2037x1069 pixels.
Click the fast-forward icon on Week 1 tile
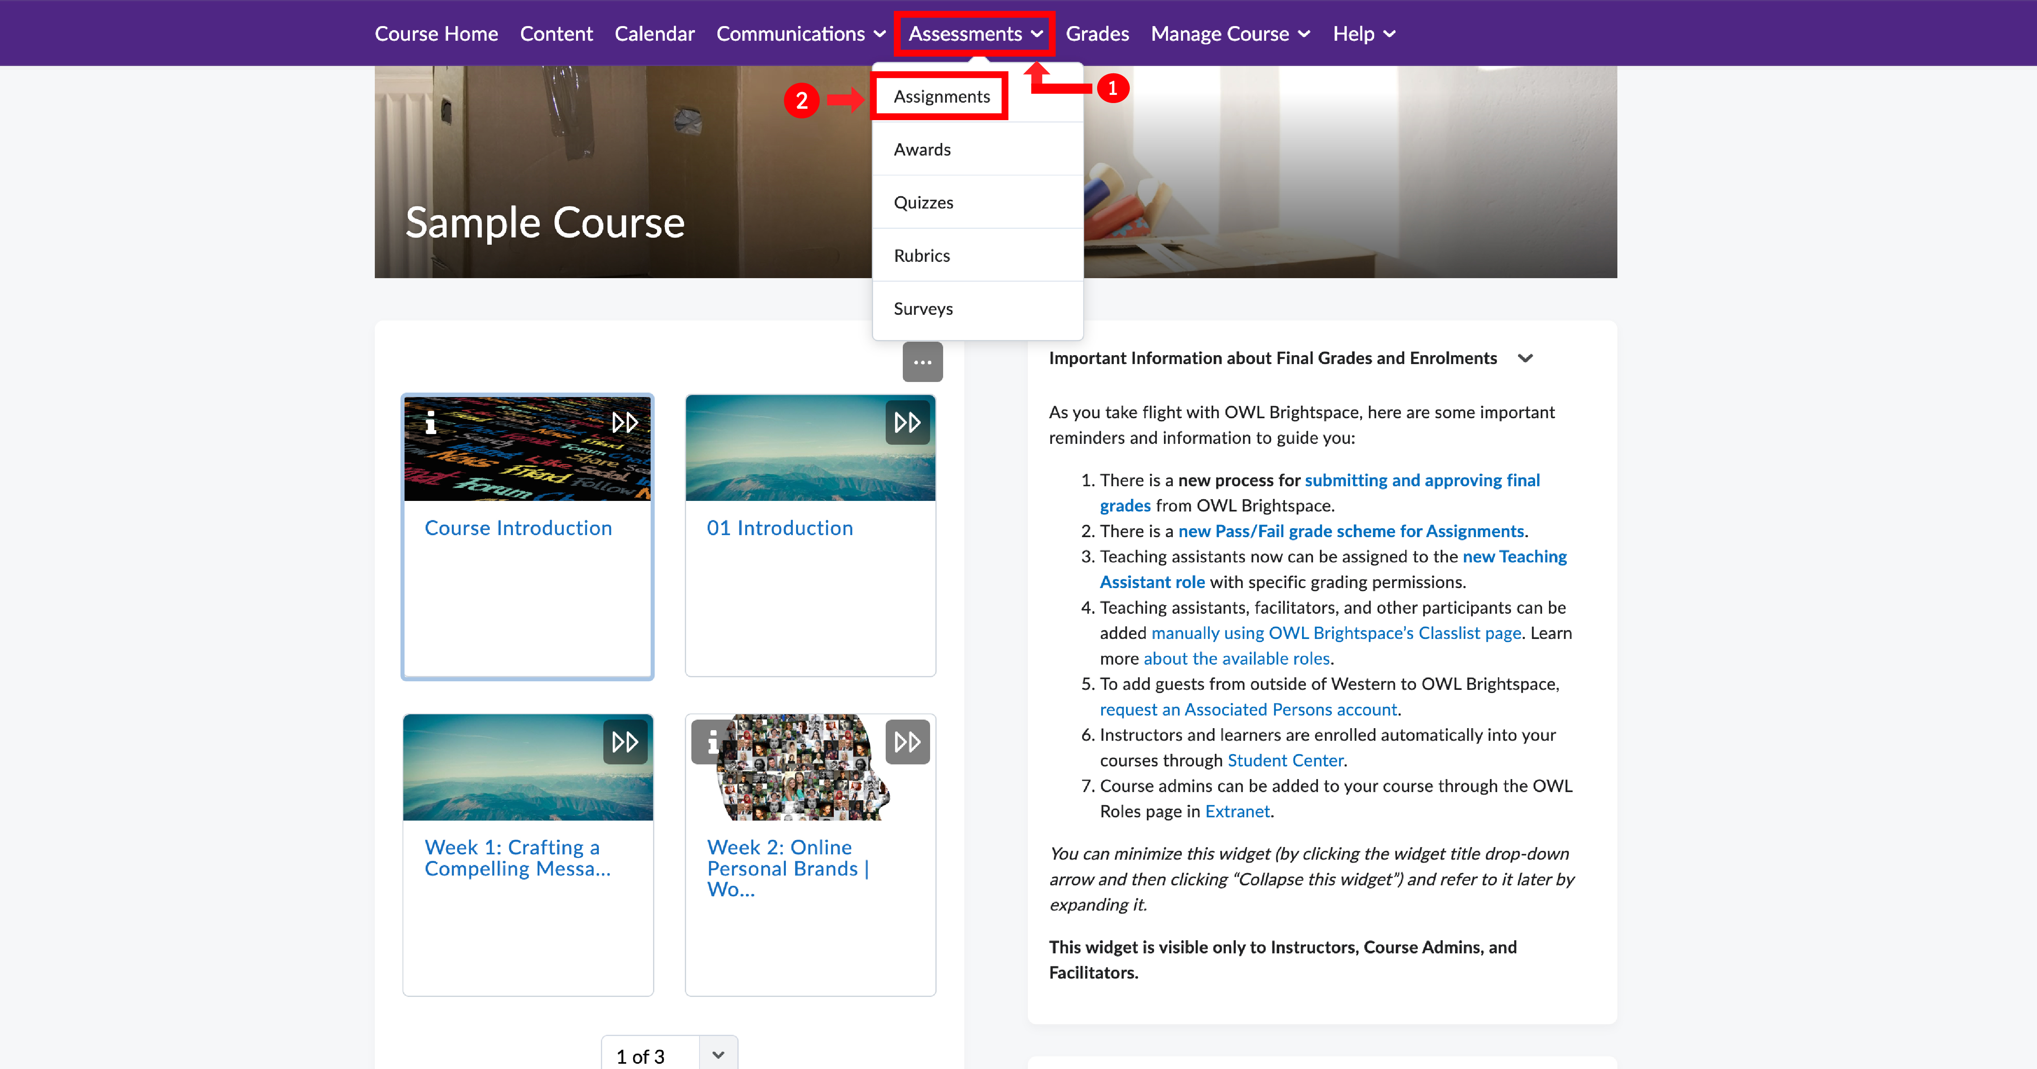[x=625, y=742]
